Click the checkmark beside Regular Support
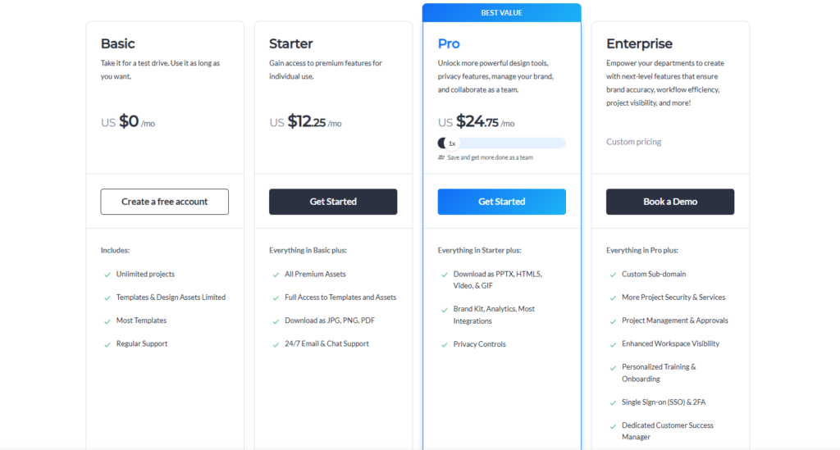This screenshot has width=840, height=450. [x=107, y=344]
